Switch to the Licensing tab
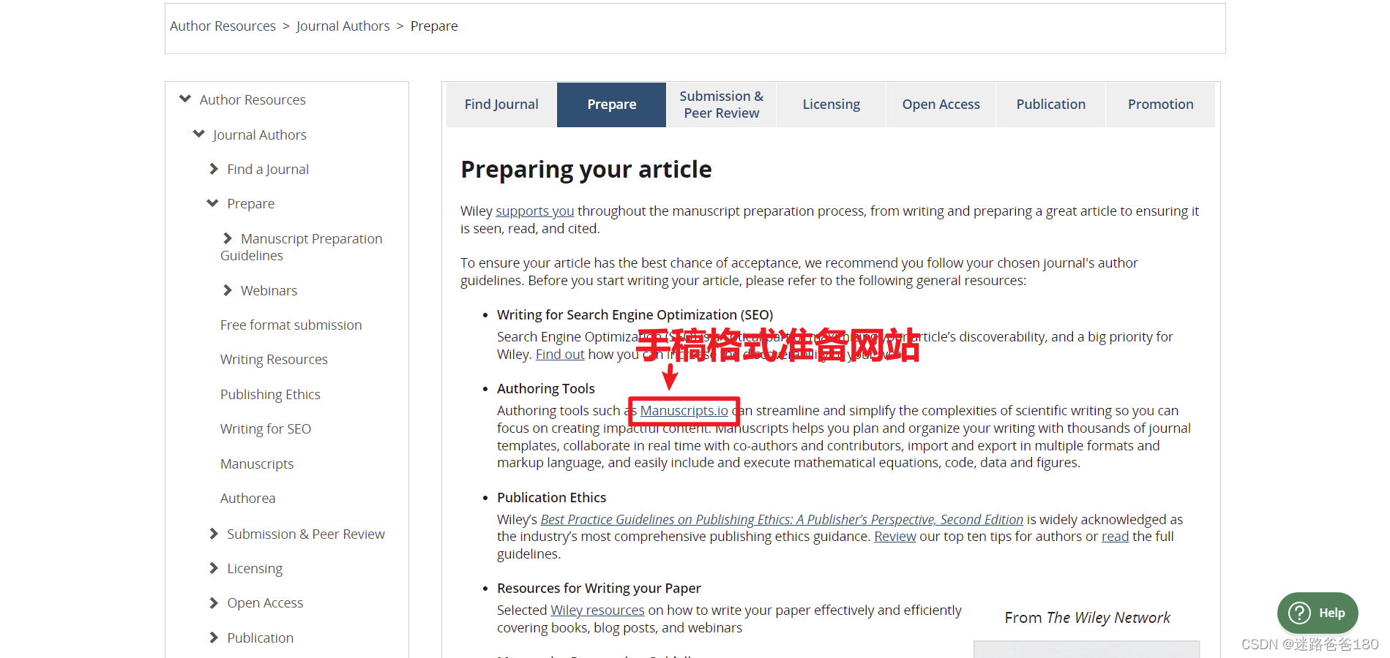Image resolution: width=1390 pixels, height=658 pixels. (831, 104)
